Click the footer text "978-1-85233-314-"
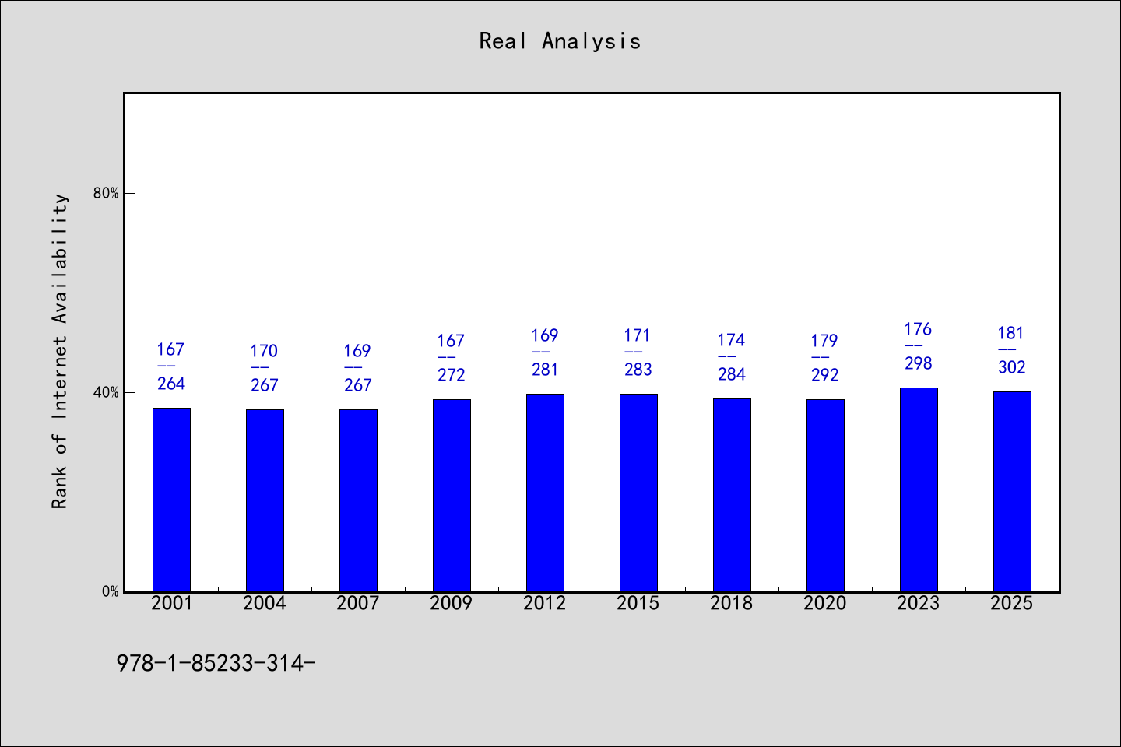The image size is (1121, 747). pos(216,663)
